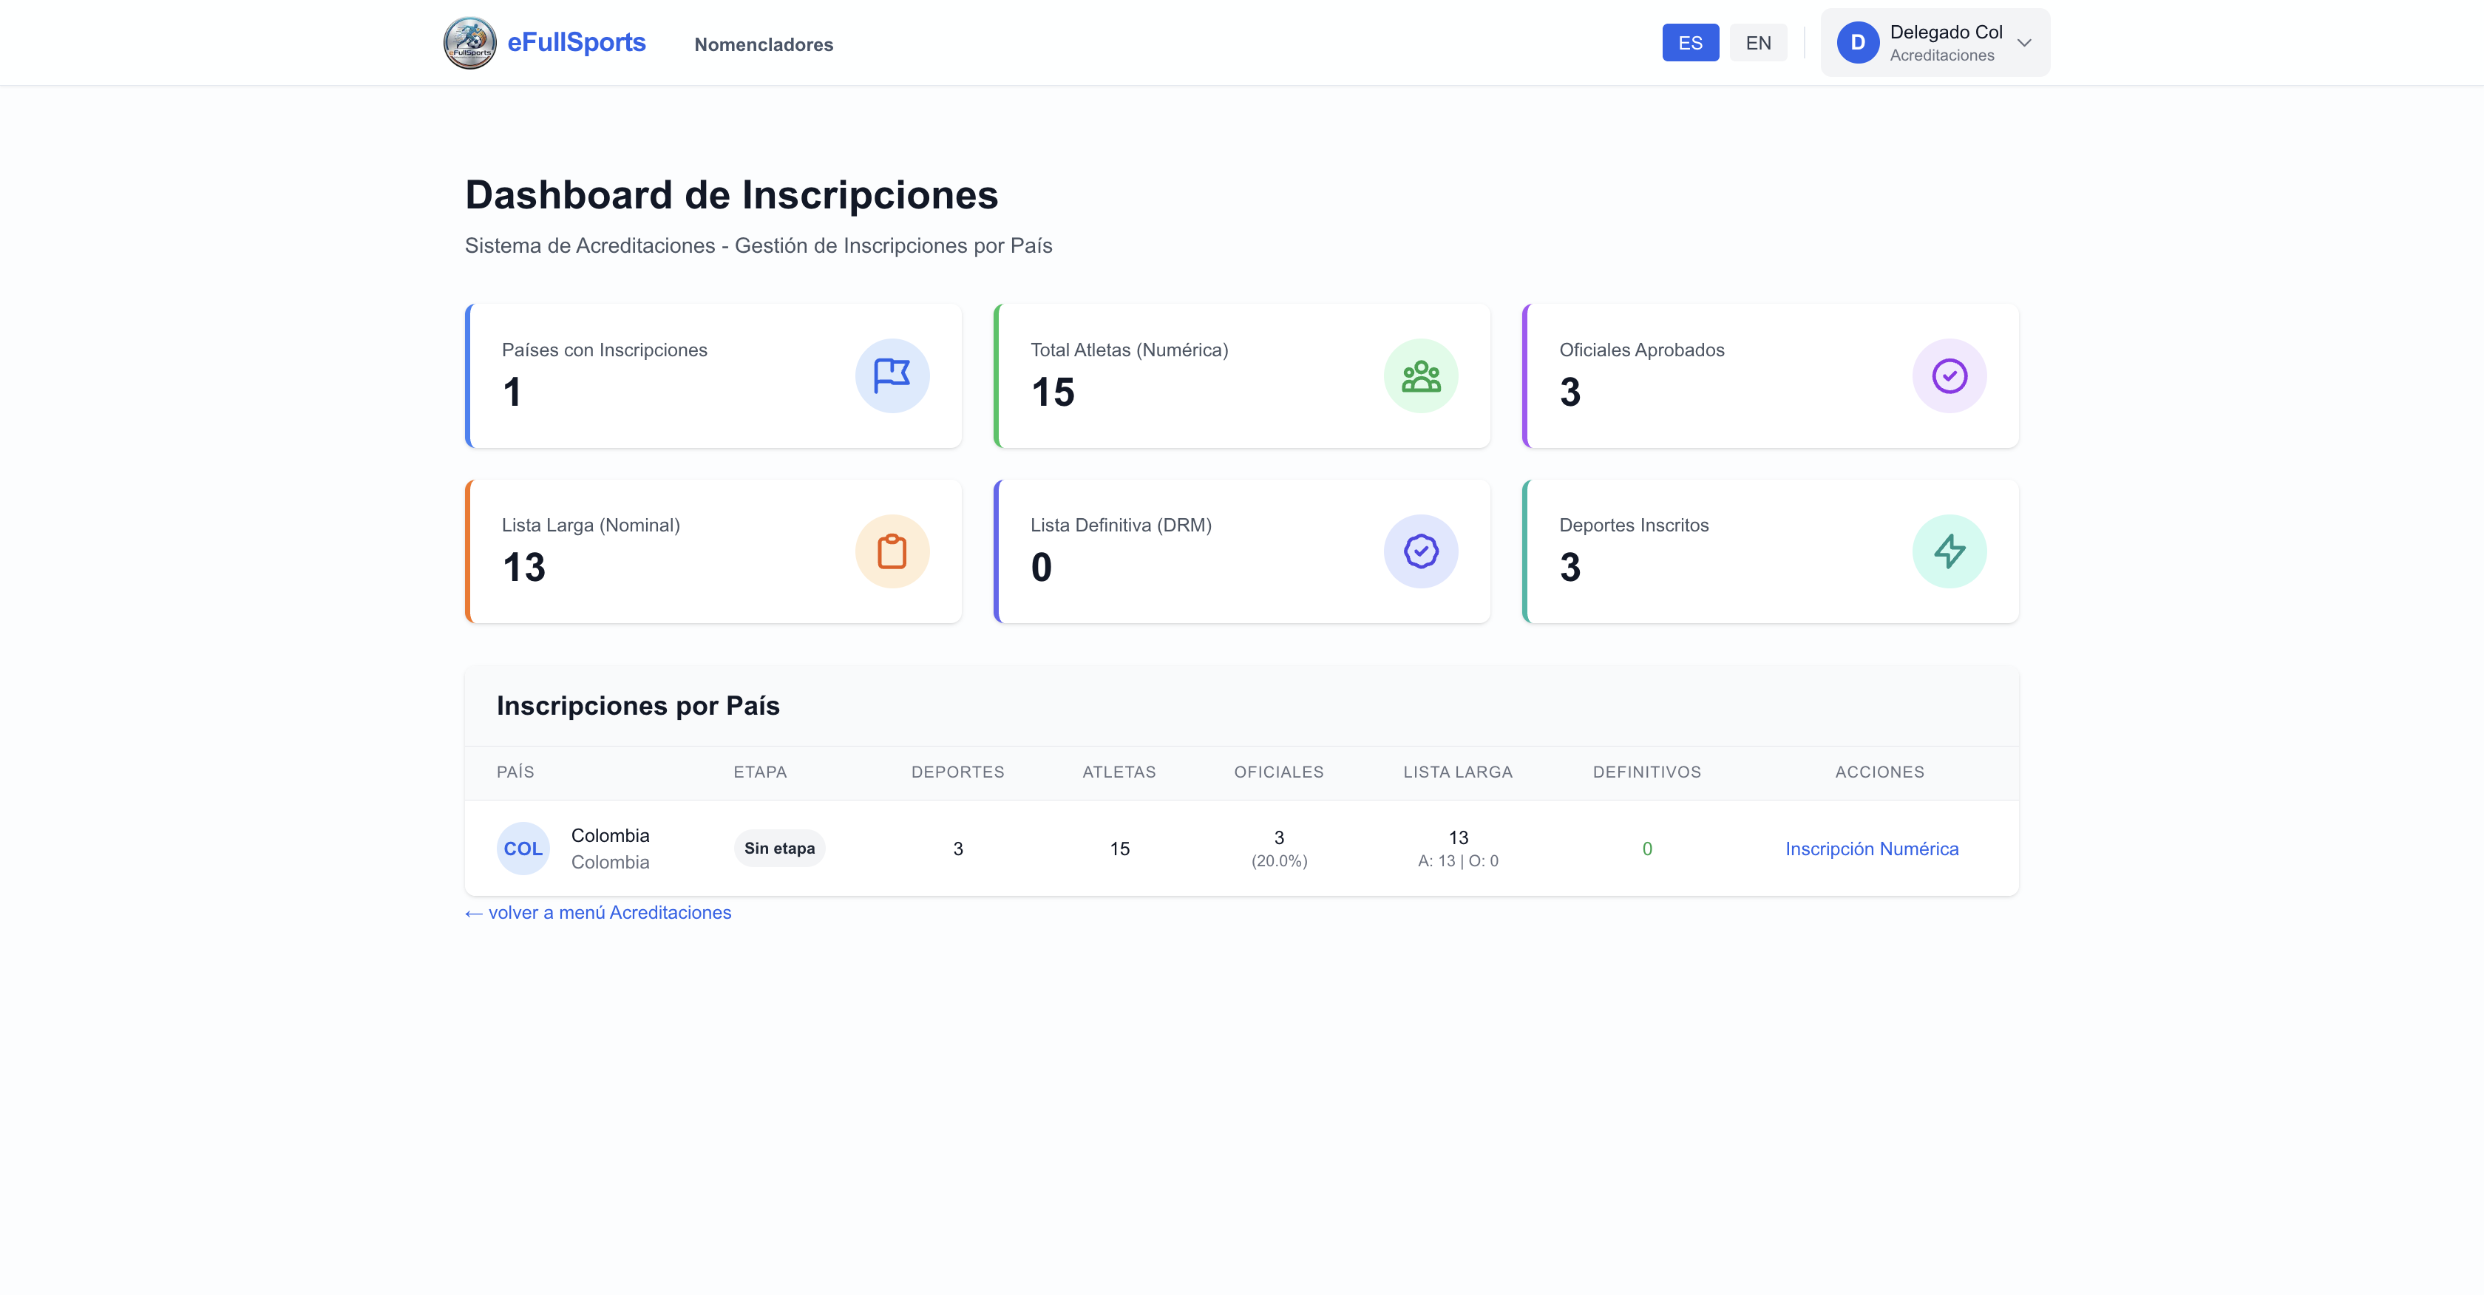The height and width of the screenshot is (1295, 2484).
Task: Open the Nomencladores menu
Action: (x=763, y=44)
